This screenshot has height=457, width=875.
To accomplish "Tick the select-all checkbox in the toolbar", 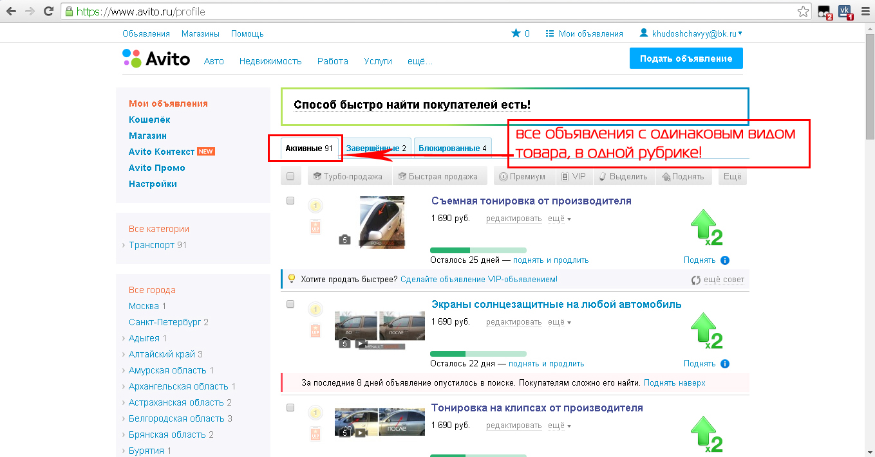I will (x=290, y=176).
